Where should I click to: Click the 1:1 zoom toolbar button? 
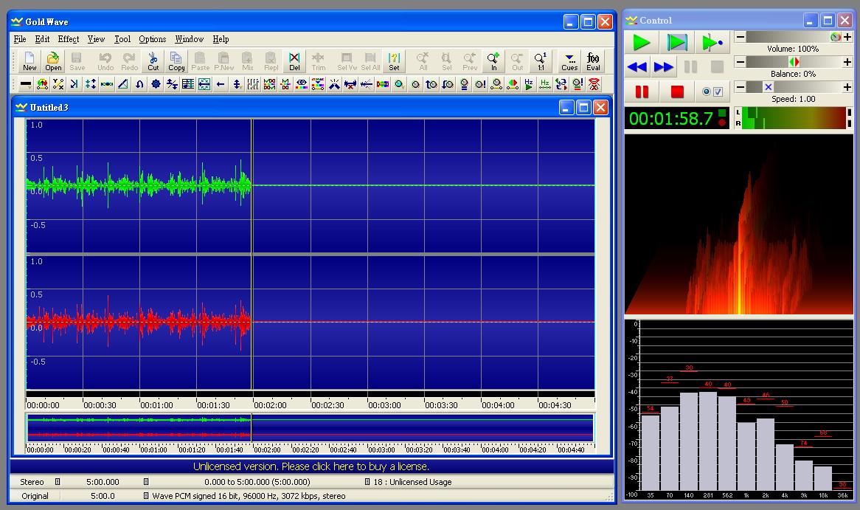click(x=541, y=61)
